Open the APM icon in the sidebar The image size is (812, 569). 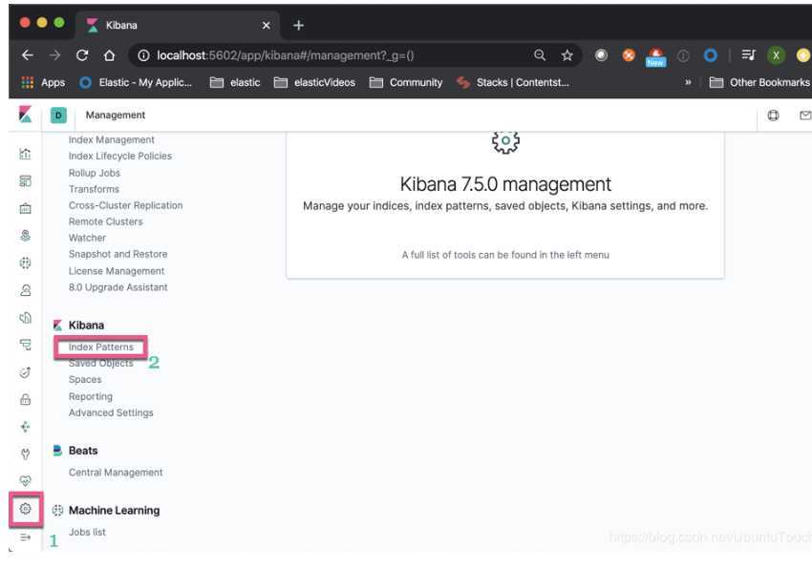tap(25, 345)
